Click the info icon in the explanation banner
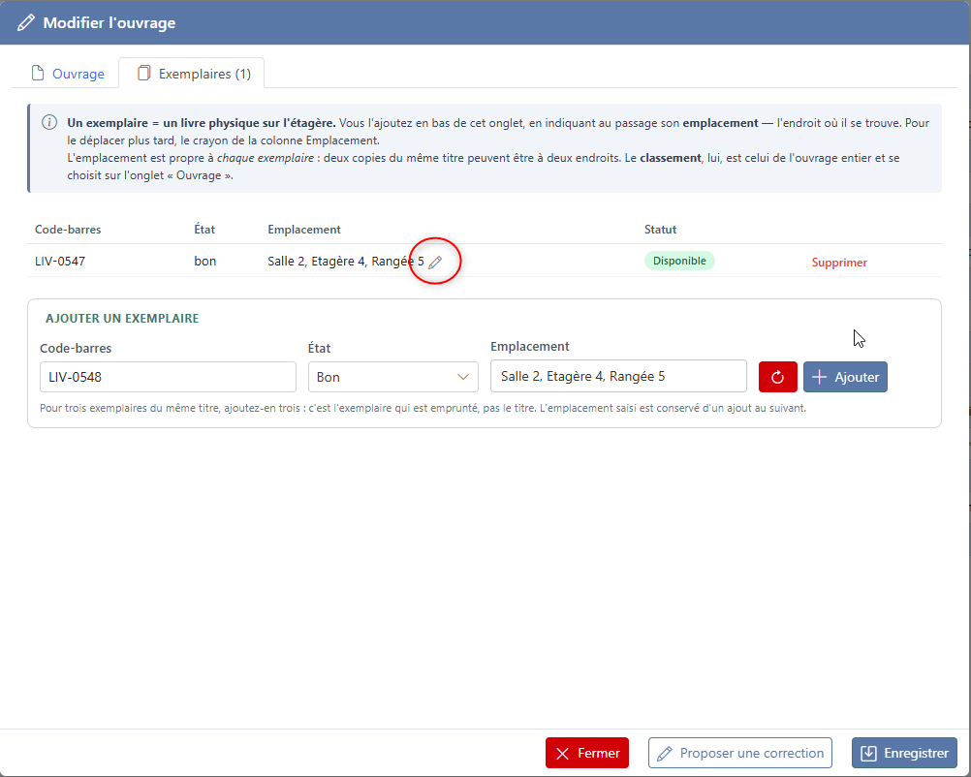Screen dimensions: 971x777 click(49, 123)
